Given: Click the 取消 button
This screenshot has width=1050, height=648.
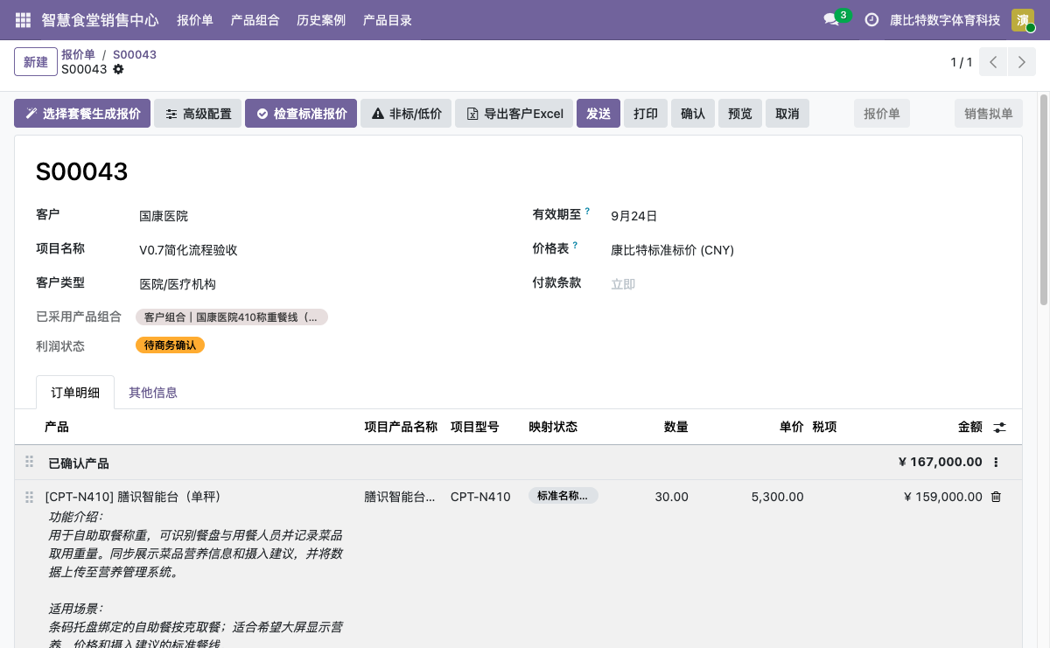Looking at the screenshot, I should click(x=787, y=114).
